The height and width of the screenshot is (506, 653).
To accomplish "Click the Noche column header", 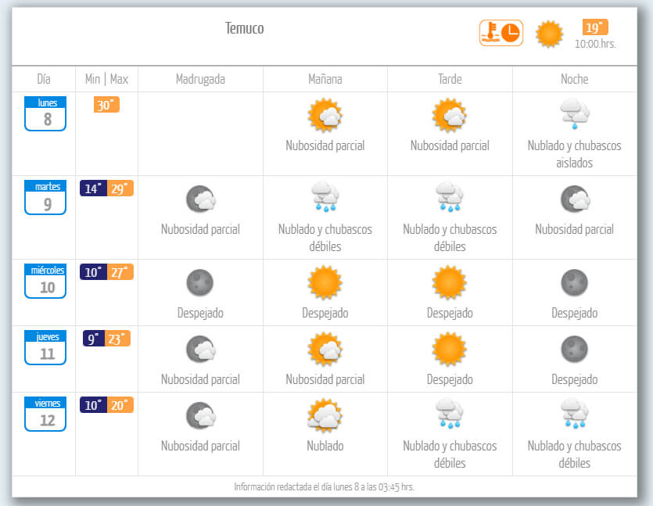I will 574,79.
